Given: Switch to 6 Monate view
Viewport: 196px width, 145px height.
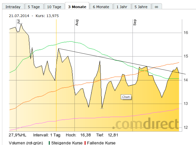Looking at the screenshot, I should click(101, 7).
